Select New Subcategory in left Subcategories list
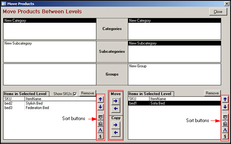The height and width of the screenshot is (144, 231). point(50,43)
